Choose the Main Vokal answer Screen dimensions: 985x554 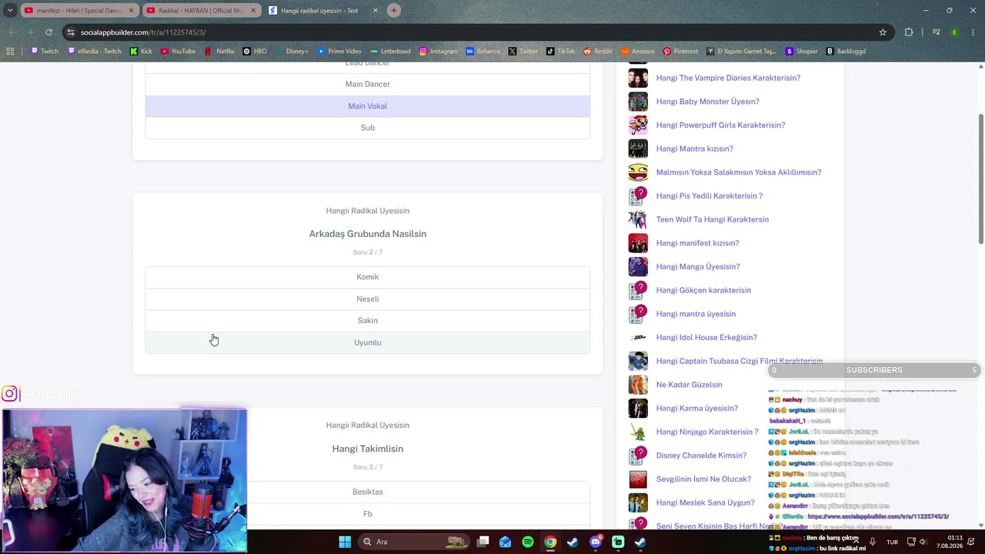tap(368, 106)
